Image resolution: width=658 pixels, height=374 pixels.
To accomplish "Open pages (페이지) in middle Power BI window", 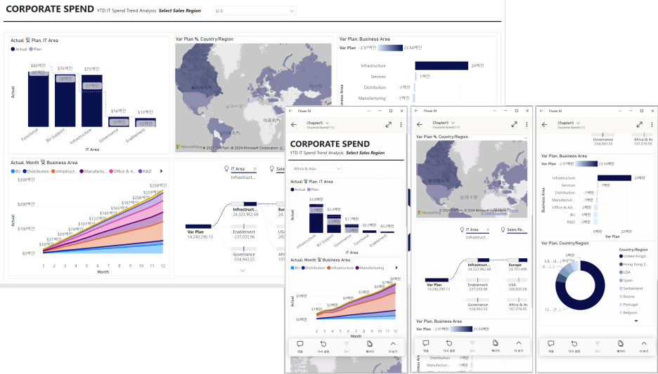I will coord(496,345).
